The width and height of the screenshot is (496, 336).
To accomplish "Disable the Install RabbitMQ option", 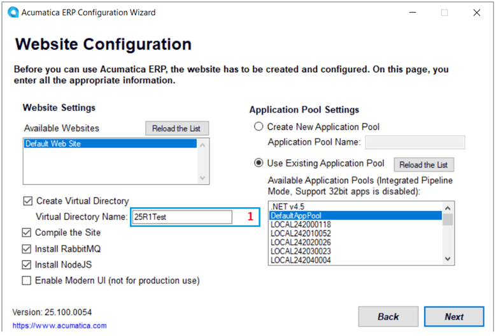I will coord(27,249).
